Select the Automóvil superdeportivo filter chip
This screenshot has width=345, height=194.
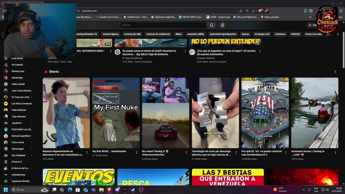pos(223,34)
